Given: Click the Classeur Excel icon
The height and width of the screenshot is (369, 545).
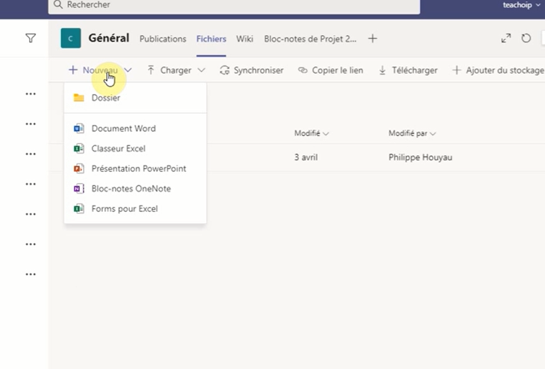Looking at the screenshot, I should [79, 148].
